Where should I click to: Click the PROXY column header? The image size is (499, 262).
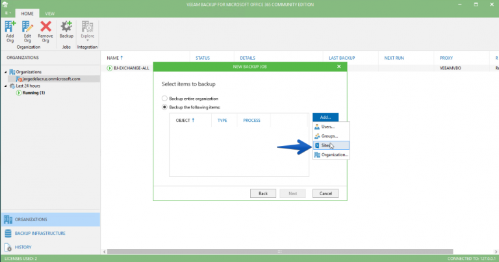pos(446,58)
